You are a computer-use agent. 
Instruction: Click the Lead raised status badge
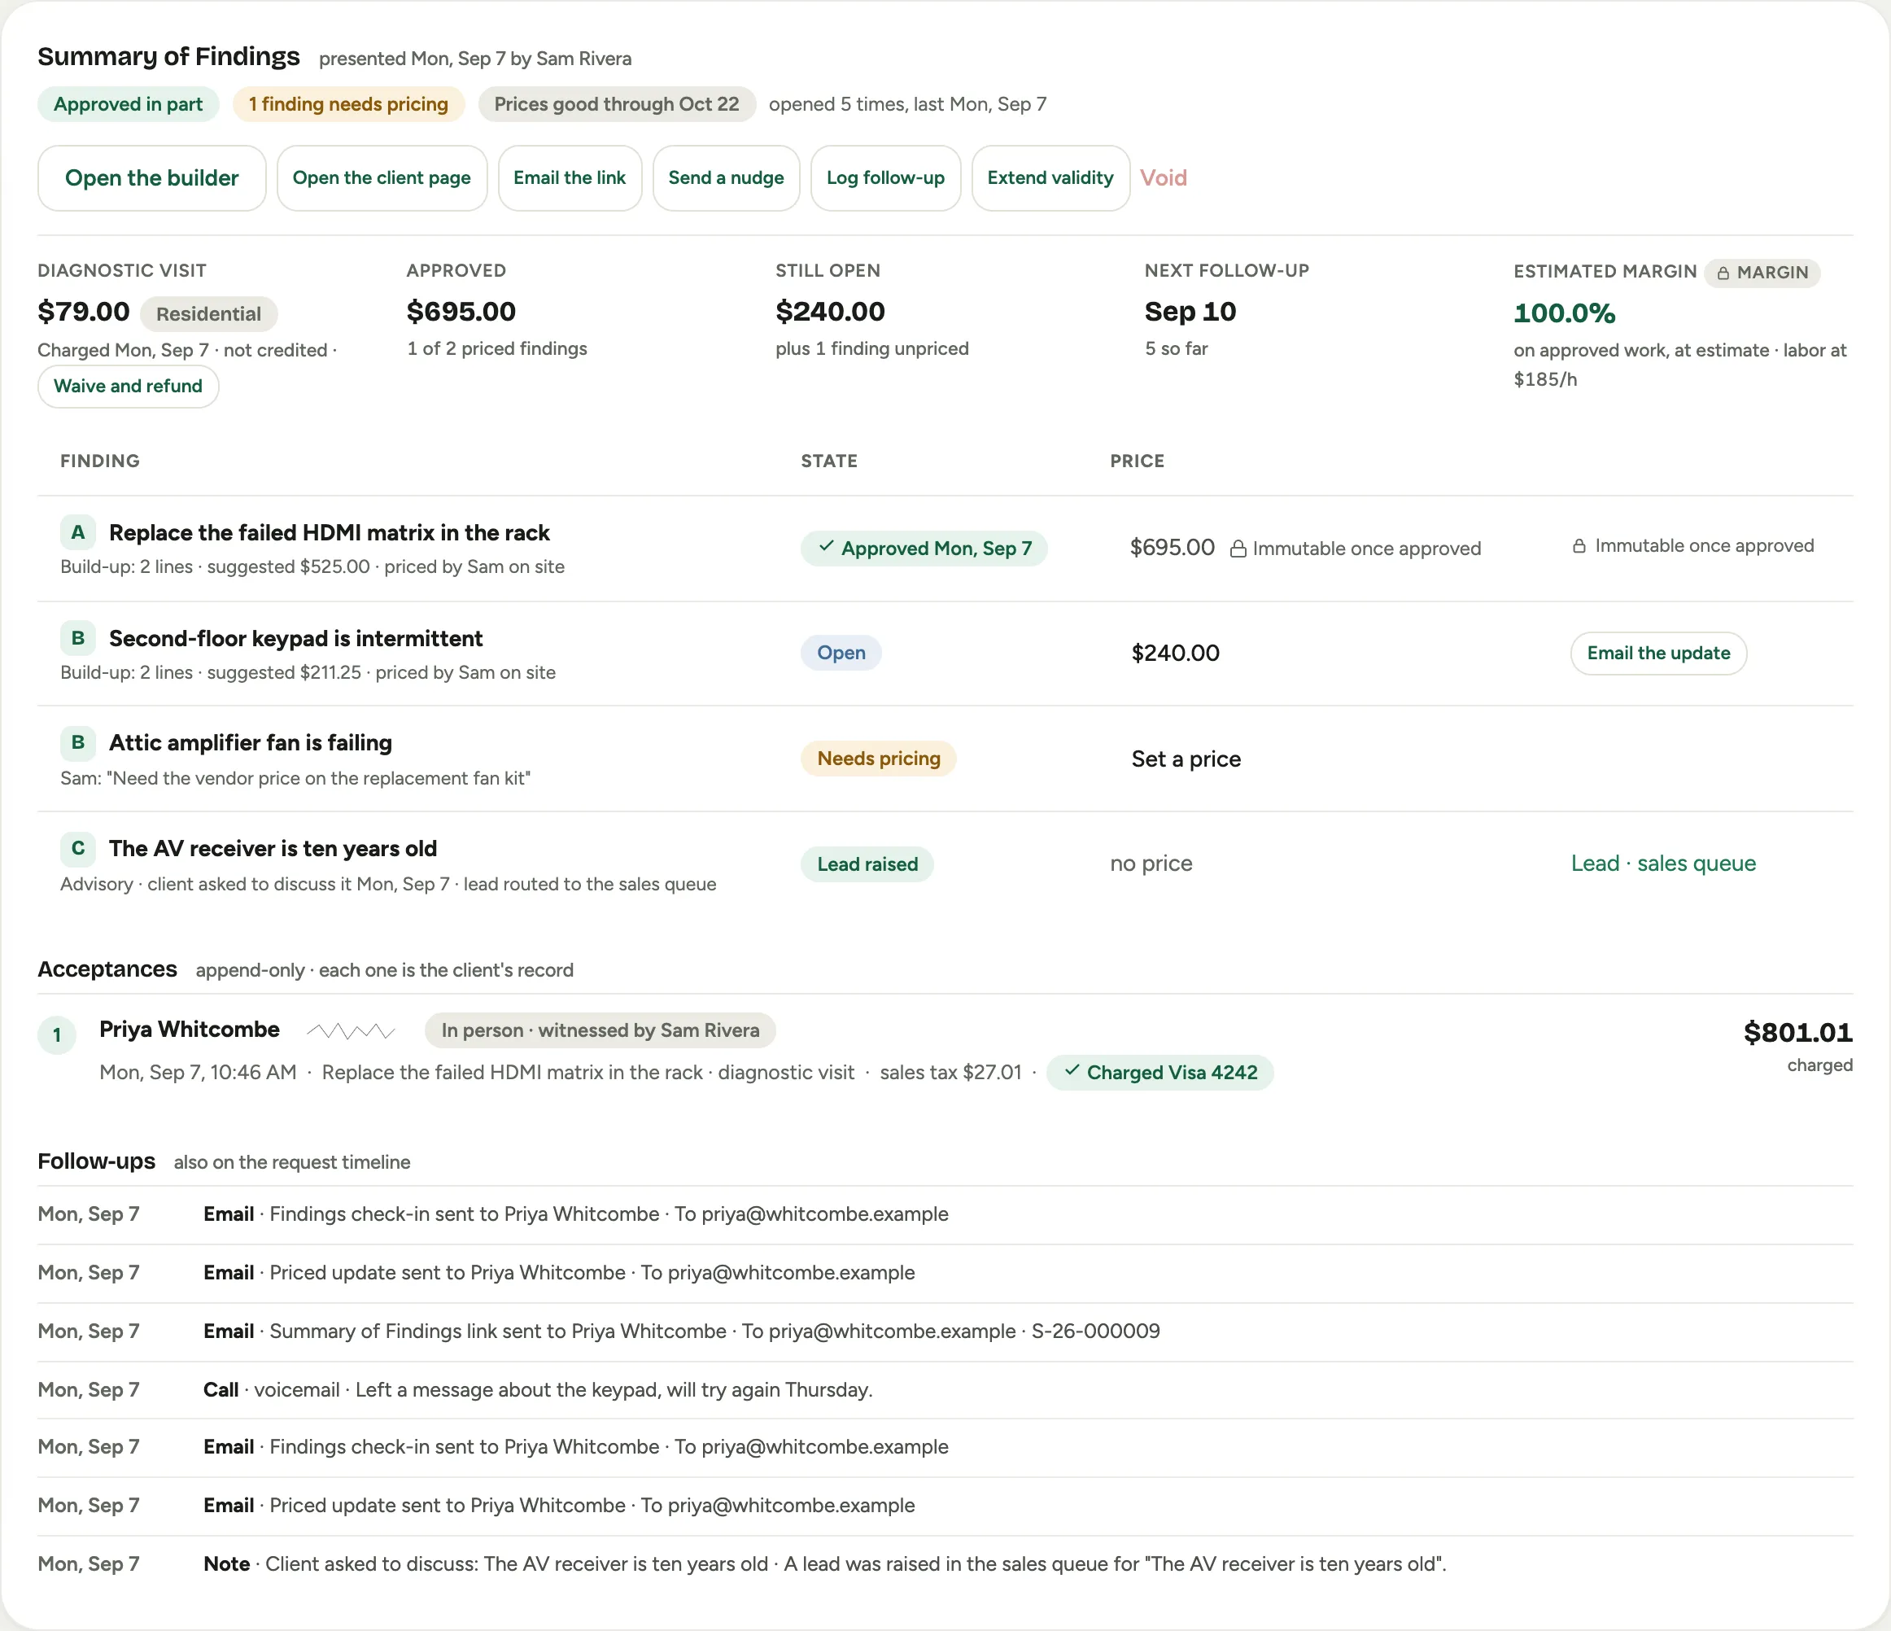tap(867, 864)
